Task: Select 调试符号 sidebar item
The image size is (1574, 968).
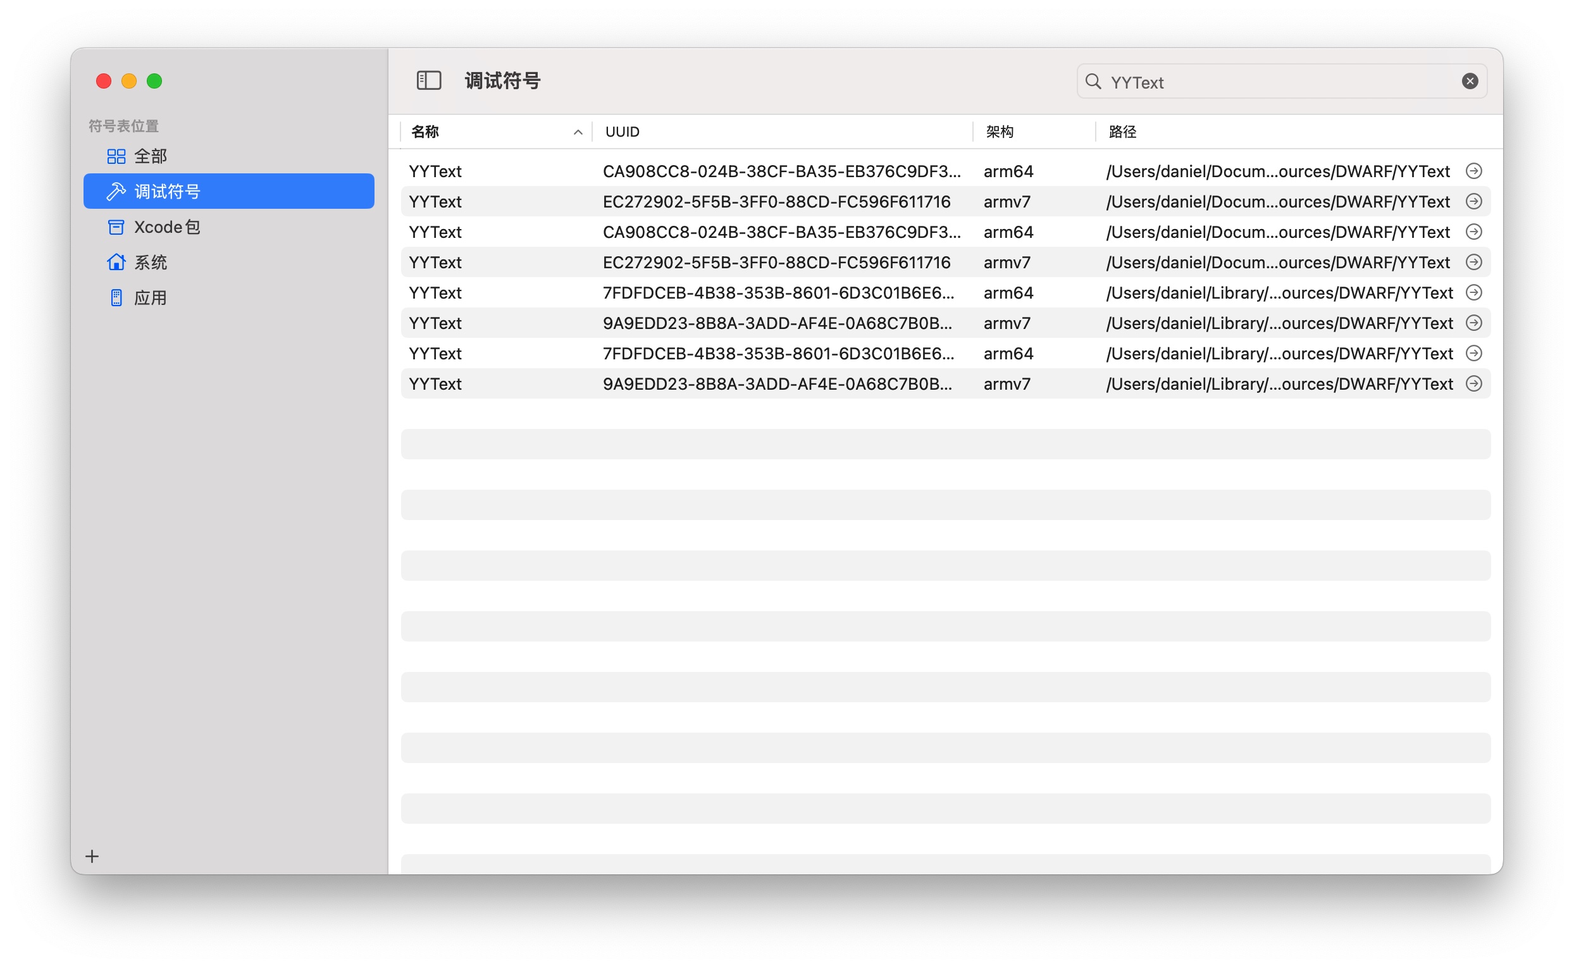Action: click(166, 192)
